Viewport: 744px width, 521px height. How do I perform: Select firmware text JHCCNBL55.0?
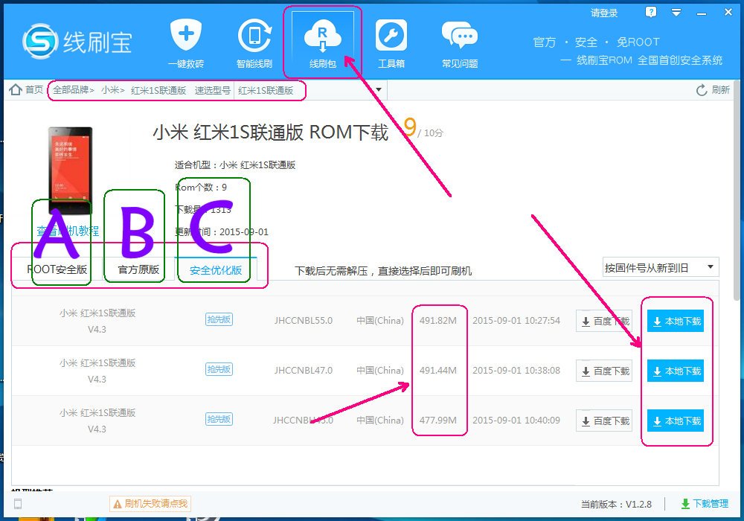click(x=304, y=320)
